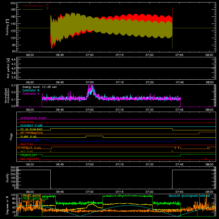Click the olive Y legend line sample
This screenshot has height=219, width=219.
point(33,10)
